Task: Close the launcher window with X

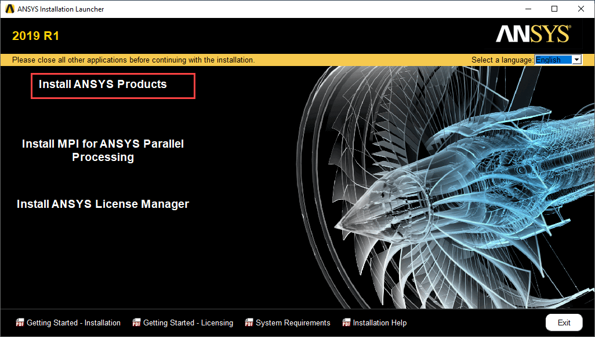Action: pos(581,9)
